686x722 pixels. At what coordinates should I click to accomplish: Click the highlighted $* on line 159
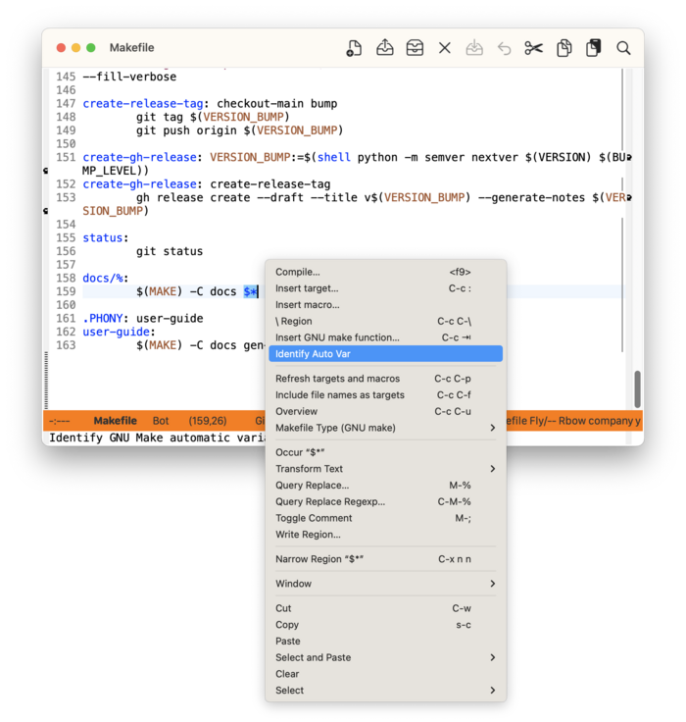pos(250,291)
